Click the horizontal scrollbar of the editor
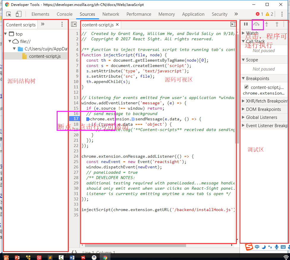Viewport: 290px width, 260px height. pos(135,245)
